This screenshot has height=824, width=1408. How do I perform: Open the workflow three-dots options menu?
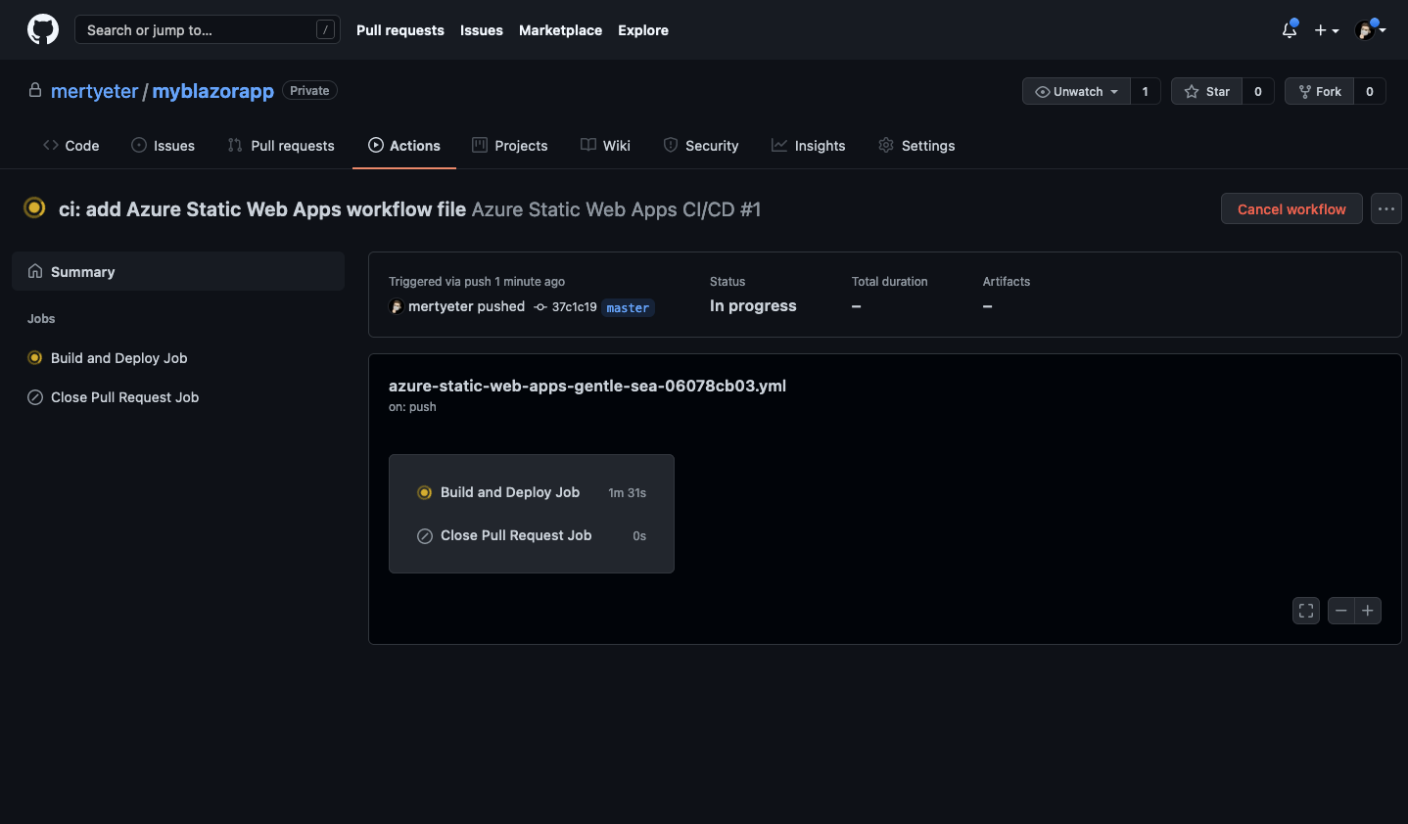[x=1386, y=208]
